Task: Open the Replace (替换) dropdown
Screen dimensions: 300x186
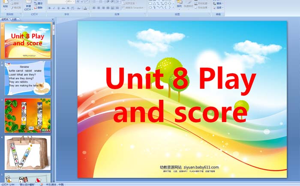Action: (218, 3)
